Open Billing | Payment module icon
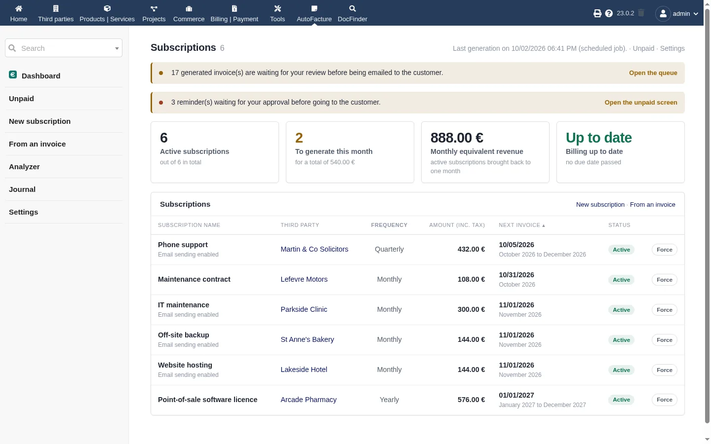711x444 pixels. point(235,8)
